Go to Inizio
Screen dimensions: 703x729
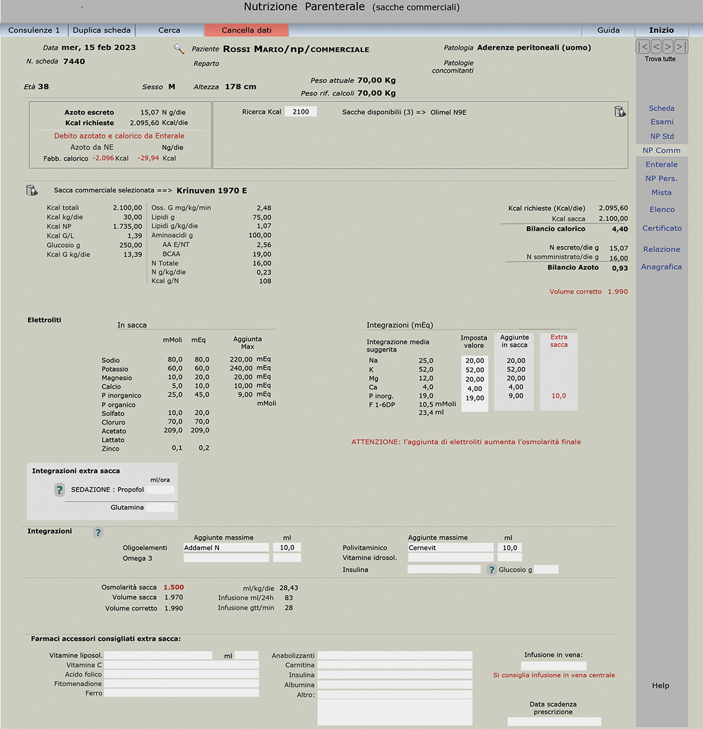[x=662, y=31]
